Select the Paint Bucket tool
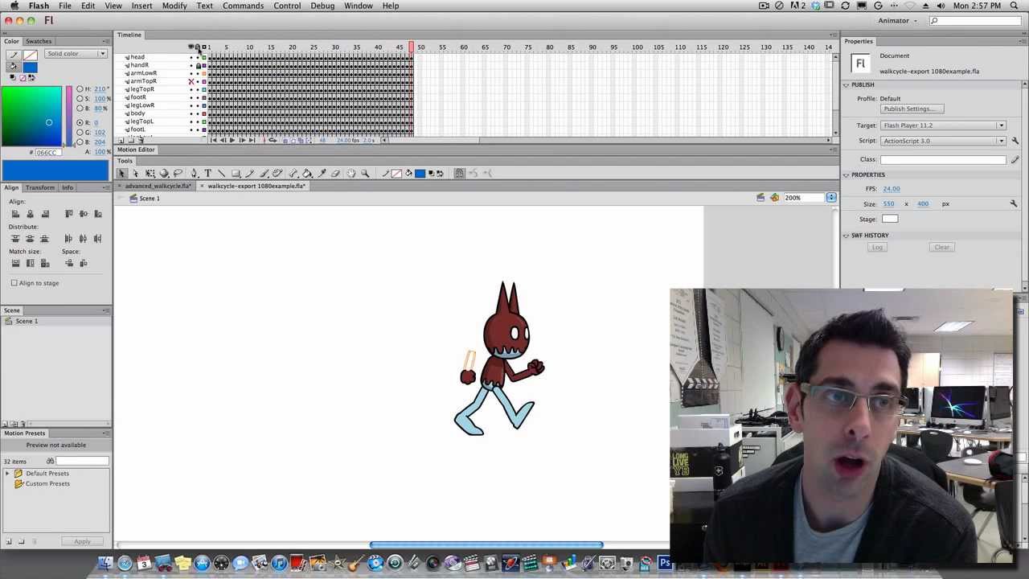The height and width of the screenshot is (579, 1029). tap(307, 173)
